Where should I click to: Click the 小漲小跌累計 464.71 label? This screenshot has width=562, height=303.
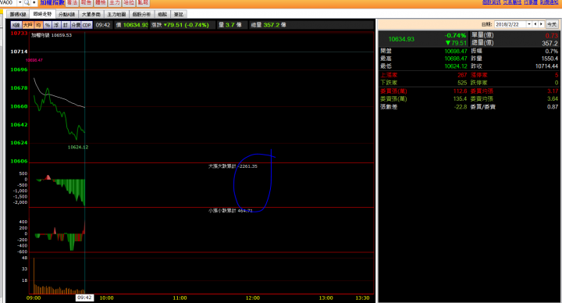230,211
